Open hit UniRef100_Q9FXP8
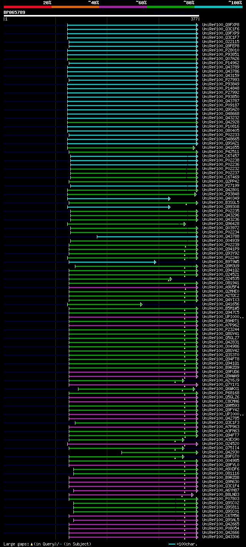This screenshot has height=547, width=246. (x=221, y=25)
